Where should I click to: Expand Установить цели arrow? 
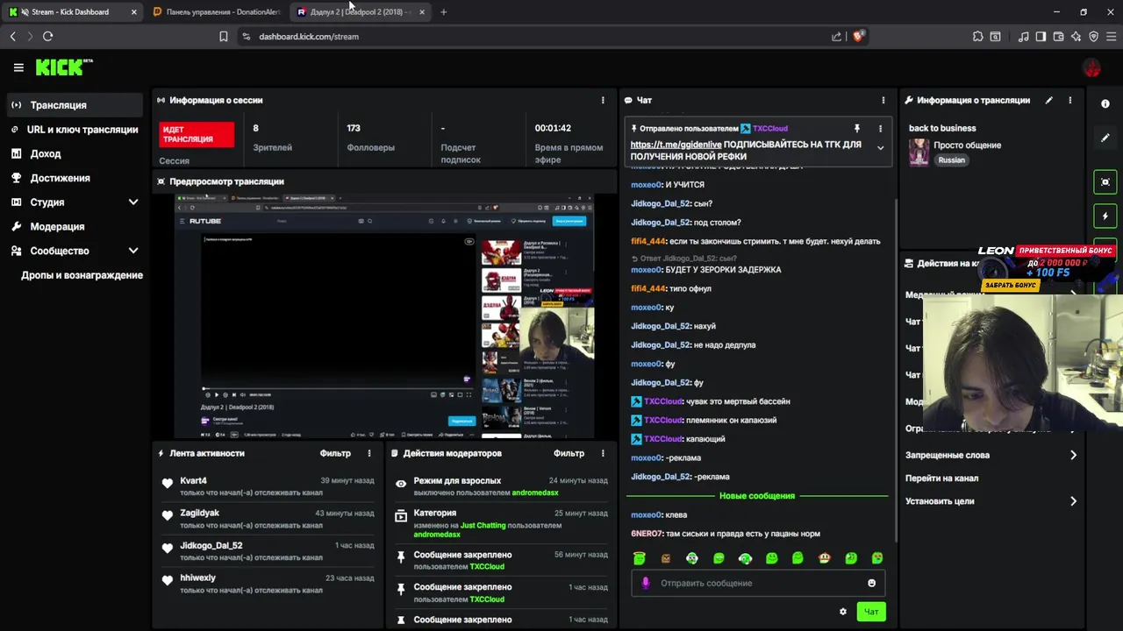pyautogui.click(x=1073, y=501)
